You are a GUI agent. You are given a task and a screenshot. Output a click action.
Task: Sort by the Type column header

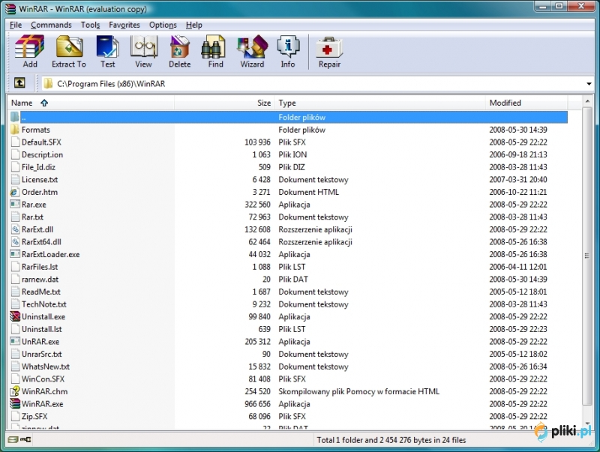[x=380, y=103]
